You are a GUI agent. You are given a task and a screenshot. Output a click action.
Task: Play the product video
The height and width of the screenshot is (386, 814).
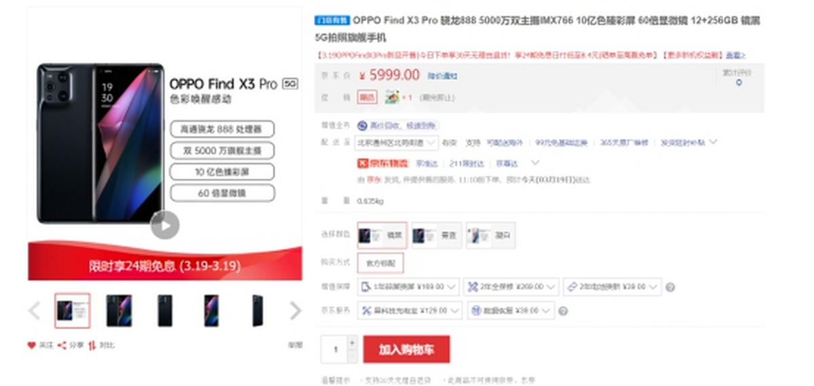pyautogui.click(x=165, y=225)
